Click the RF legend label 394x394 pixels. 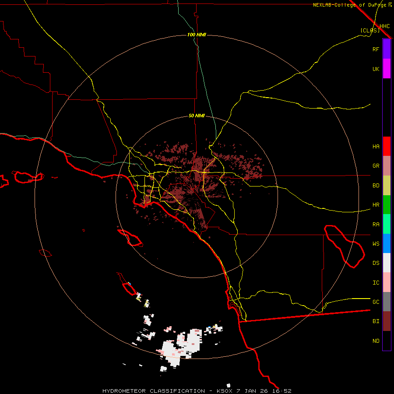tap(376, 49)
